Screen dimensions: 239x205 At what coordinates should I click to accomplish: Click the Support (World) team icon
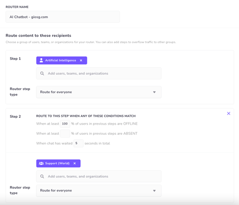(x=41, y=163)
